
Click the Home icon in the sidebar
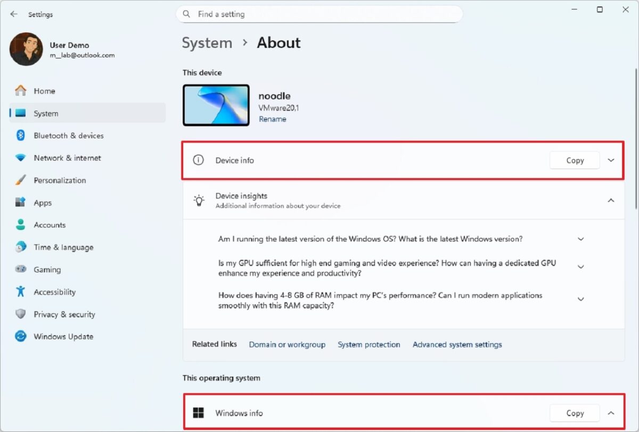click(21, 91)
